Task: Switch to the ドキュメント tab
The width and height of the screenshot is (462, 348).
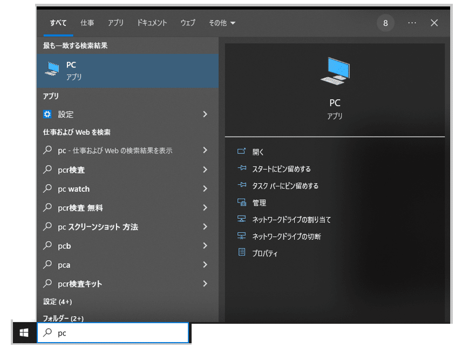Action: tap(152, 23)
